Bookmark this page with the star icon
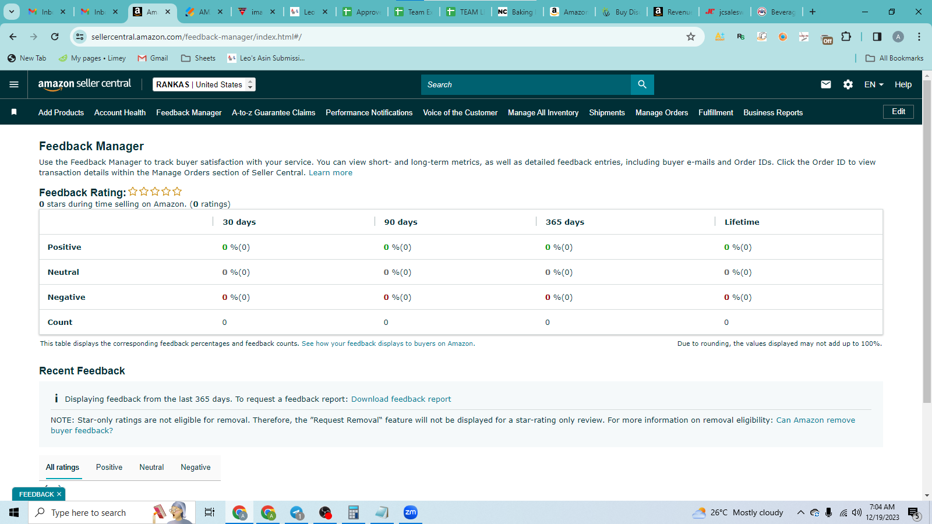 (691, 37)
